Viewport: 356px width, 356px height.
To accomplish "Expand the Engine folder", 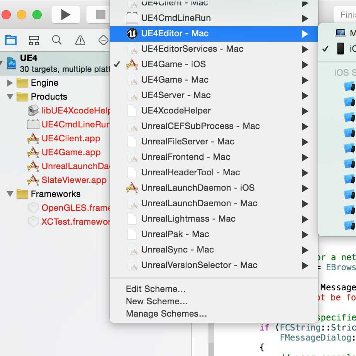I will [10, 83].
